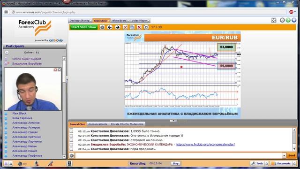Click the Firefox AdBlock icon in the address bar
Screen dimensions: 300x169
tap(291, 12)
